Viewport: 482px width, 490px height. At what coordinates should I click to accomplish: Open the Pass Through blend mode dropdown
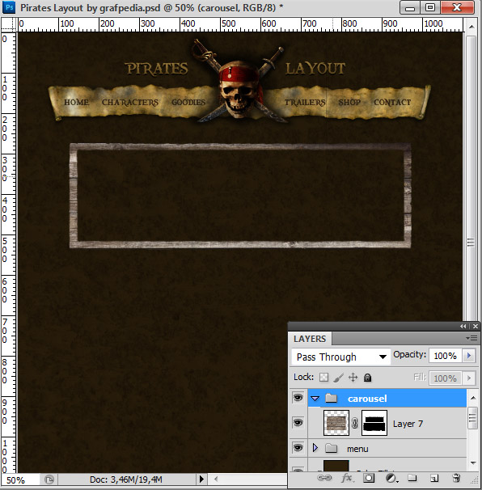pyautogui.click(x=341, y=357)
